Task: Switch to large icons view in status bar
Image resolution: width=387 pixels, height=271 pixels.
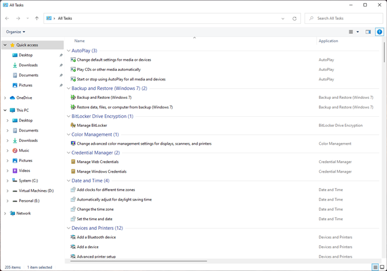Action: click(381, 267)
